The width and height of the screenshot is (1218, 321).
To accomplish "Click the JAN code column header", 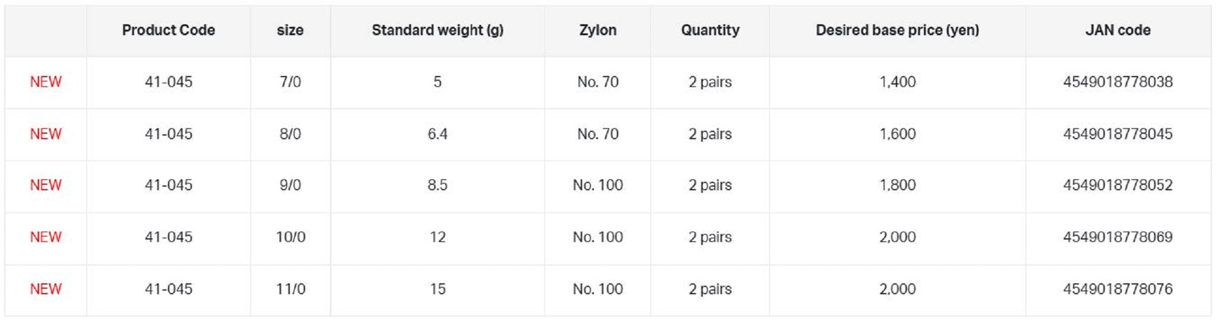I will click(x=1118, y=30).
